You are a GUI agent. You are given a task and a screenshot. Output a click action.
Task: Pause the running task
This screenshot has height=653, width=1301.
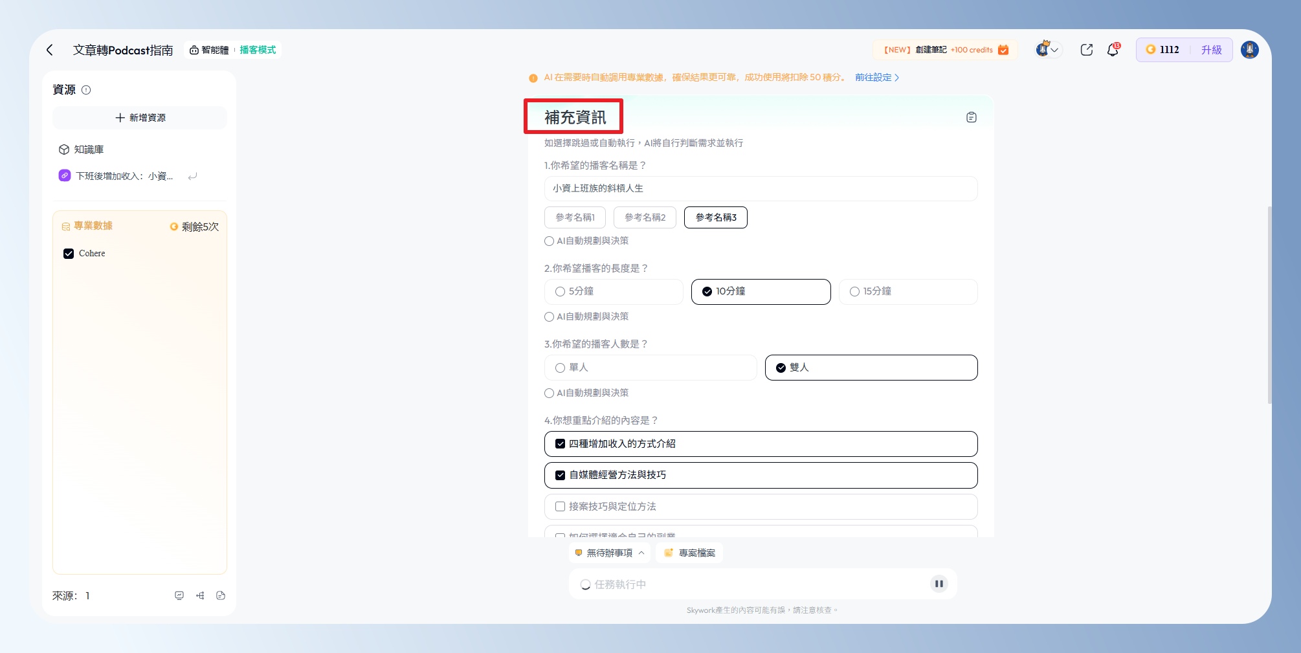939,584
